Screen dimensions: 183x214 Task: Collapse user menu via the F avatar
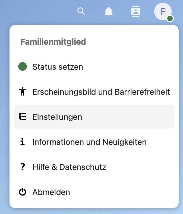[162, 12]
